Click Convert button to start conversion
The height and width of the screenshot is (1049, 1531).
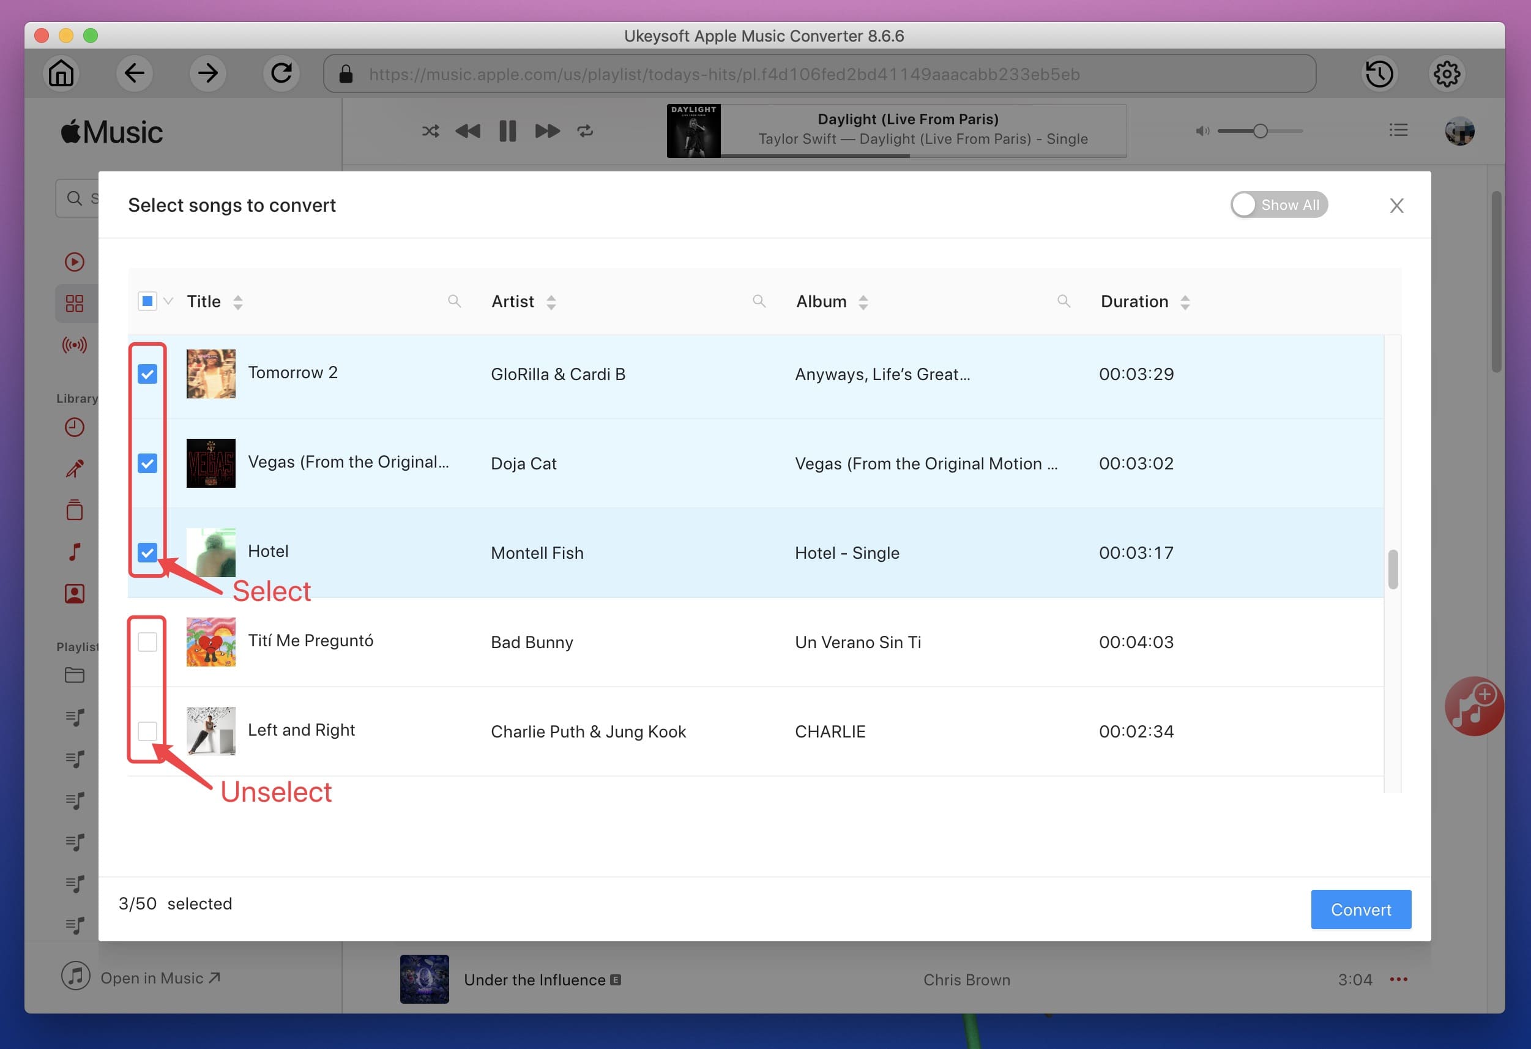click(x=1361, y=908)
